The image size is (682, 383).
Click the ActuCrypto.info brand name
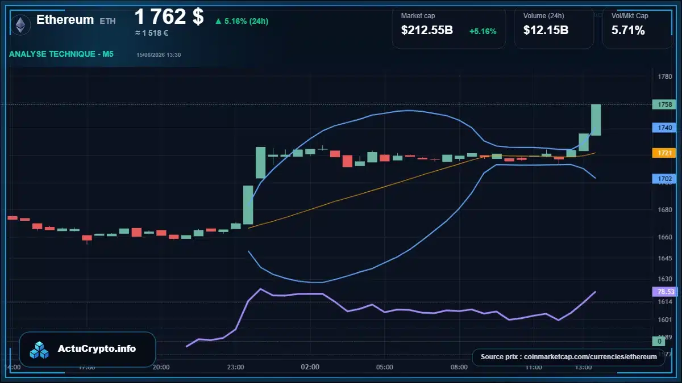coord(97,349)
